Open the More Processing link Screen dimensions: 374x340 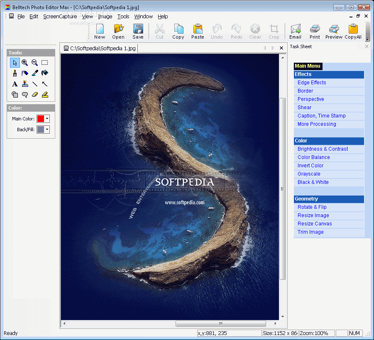(317, 124)
